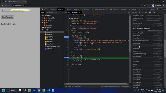Expand the webpack folder
Screen dimensions: 166x93
(43, 25)
